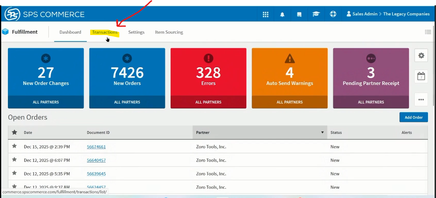Viewport: 436px width, 198px height.
Task: Open document 56674661 link
Action: 96,147
